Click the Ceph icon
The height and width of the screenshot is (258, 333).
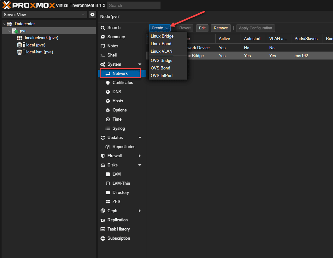click(103, 211)
